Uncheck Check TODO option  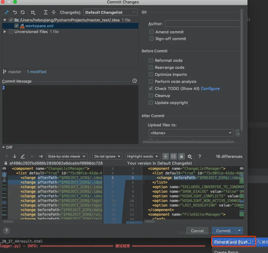151,88
